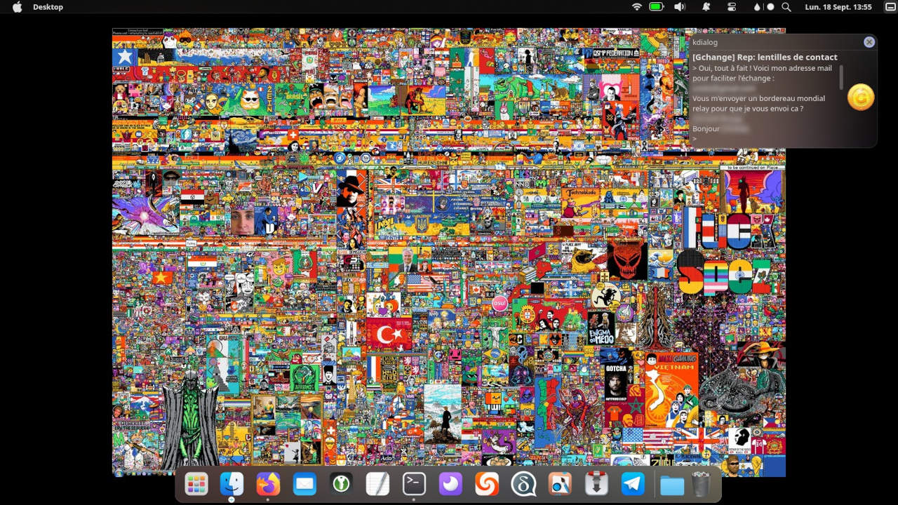Viewport: 898px width, 505px height.
Task: Open the Delta Chat bubble icon in dock
Action: [523, 484]
